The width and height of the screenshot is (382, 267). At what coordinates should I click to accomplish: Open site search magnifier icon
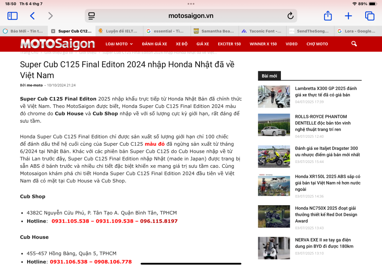354,44
